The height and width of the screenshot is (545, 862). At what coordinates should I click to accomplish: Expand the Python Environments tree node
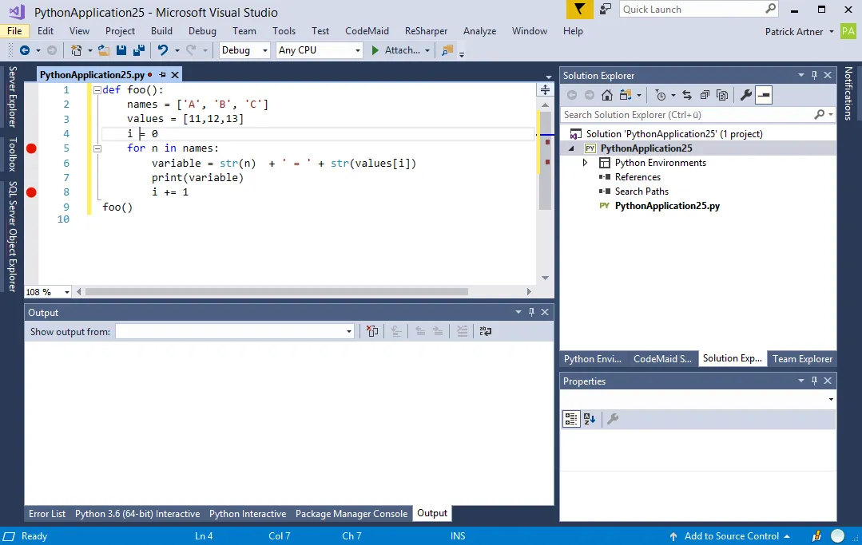pos(585,163)
